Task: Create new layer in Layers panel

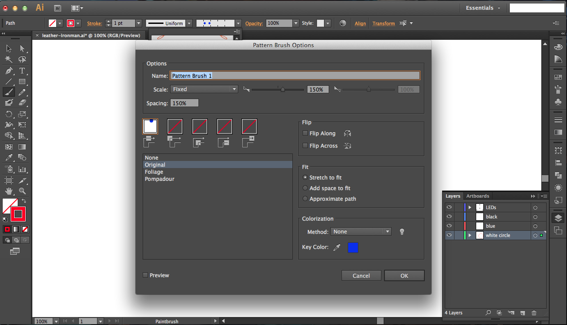Action: [x=523, y=313]
